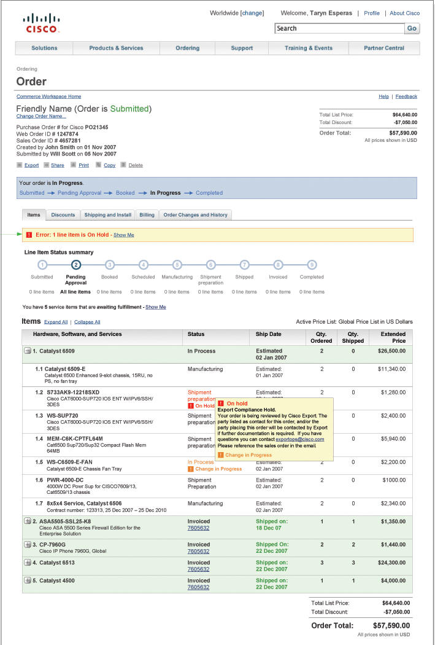435x645 pixels.
Task: Collapse the Catalyst 6509 line item
Action: coord(28,351)
